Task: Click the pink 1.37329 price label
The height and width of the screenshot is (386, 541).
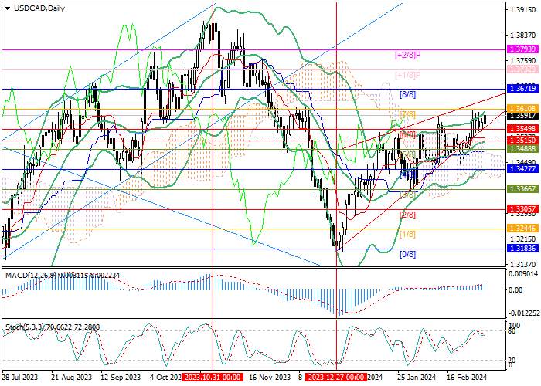Action: pyautogui.click(x=522, y=69)
